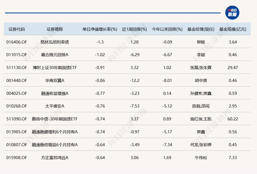The height and width of the screenshot is (174, 257).
Task: Click the year-to-date return 1.69
Action: 167,158
